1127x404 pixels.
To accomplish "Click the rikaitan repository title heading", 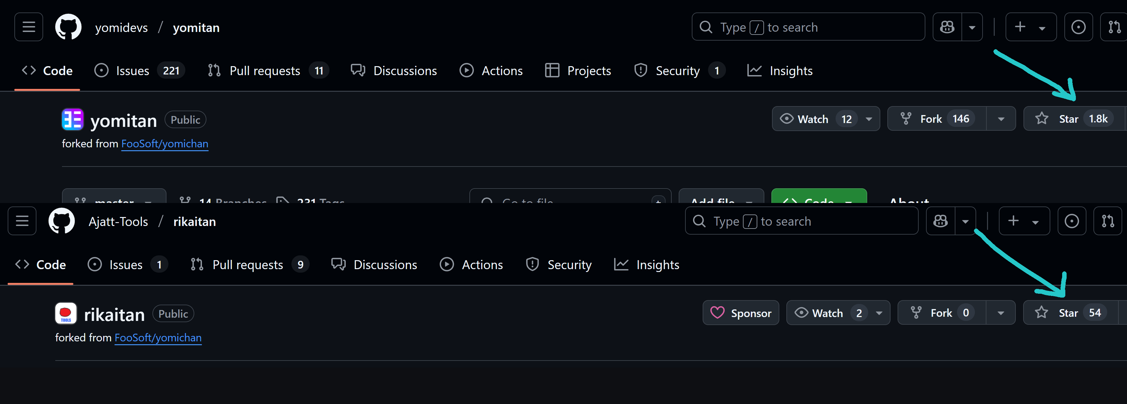I will tap(114, 314).
